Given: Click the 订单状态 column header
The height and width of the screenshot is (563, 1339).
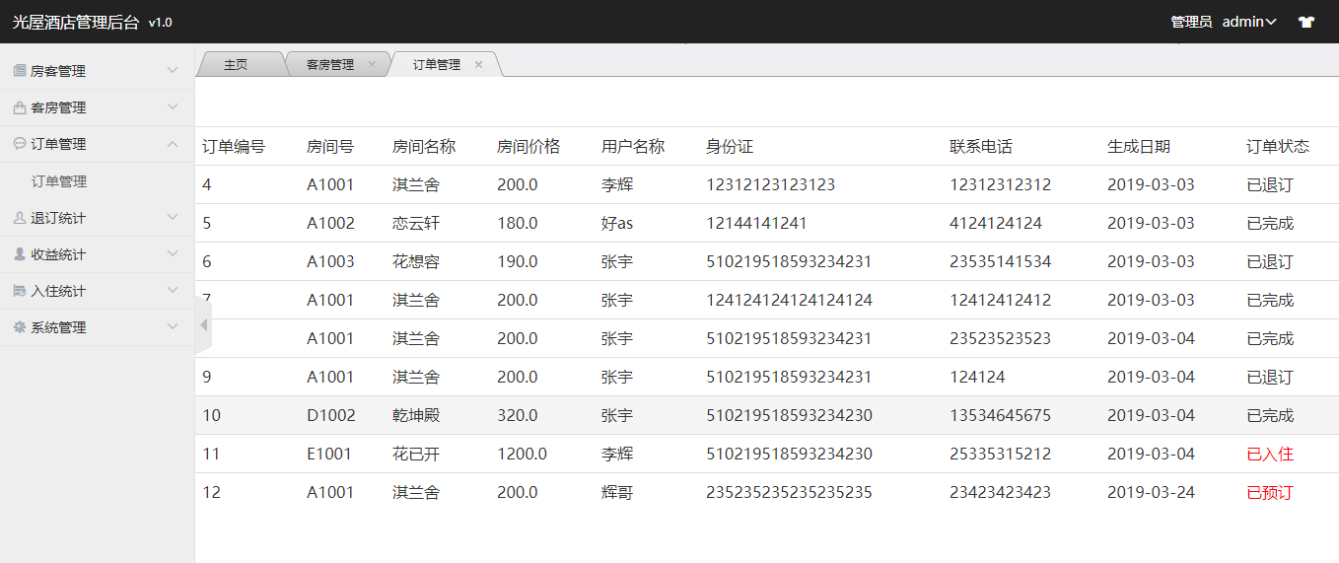Looking at the screenshot, I should tap(1278, 147).
